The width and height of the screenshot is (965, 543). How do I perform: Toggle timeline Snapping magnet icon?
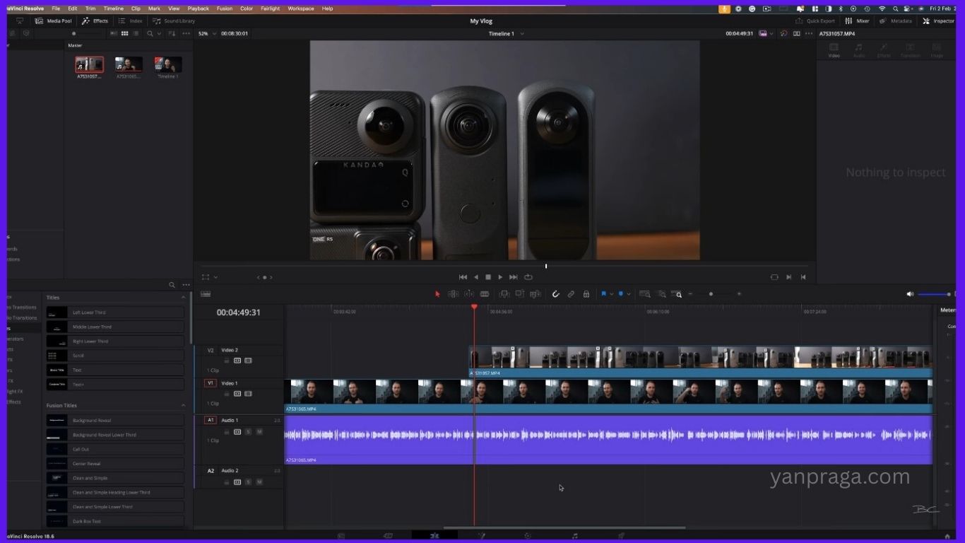[555, 294]
